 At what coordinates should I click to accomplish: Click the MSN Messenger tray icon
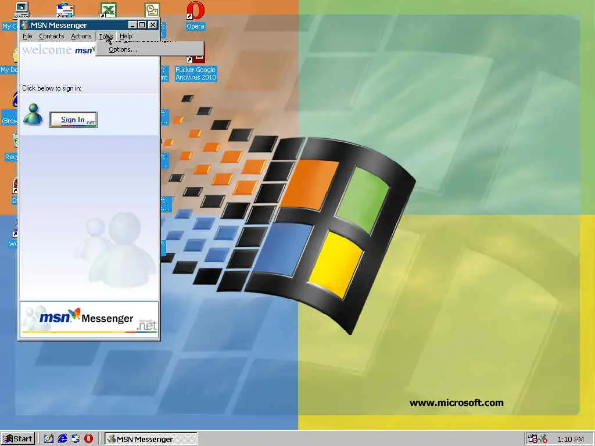pyautogui.click(x=543, y=439)
